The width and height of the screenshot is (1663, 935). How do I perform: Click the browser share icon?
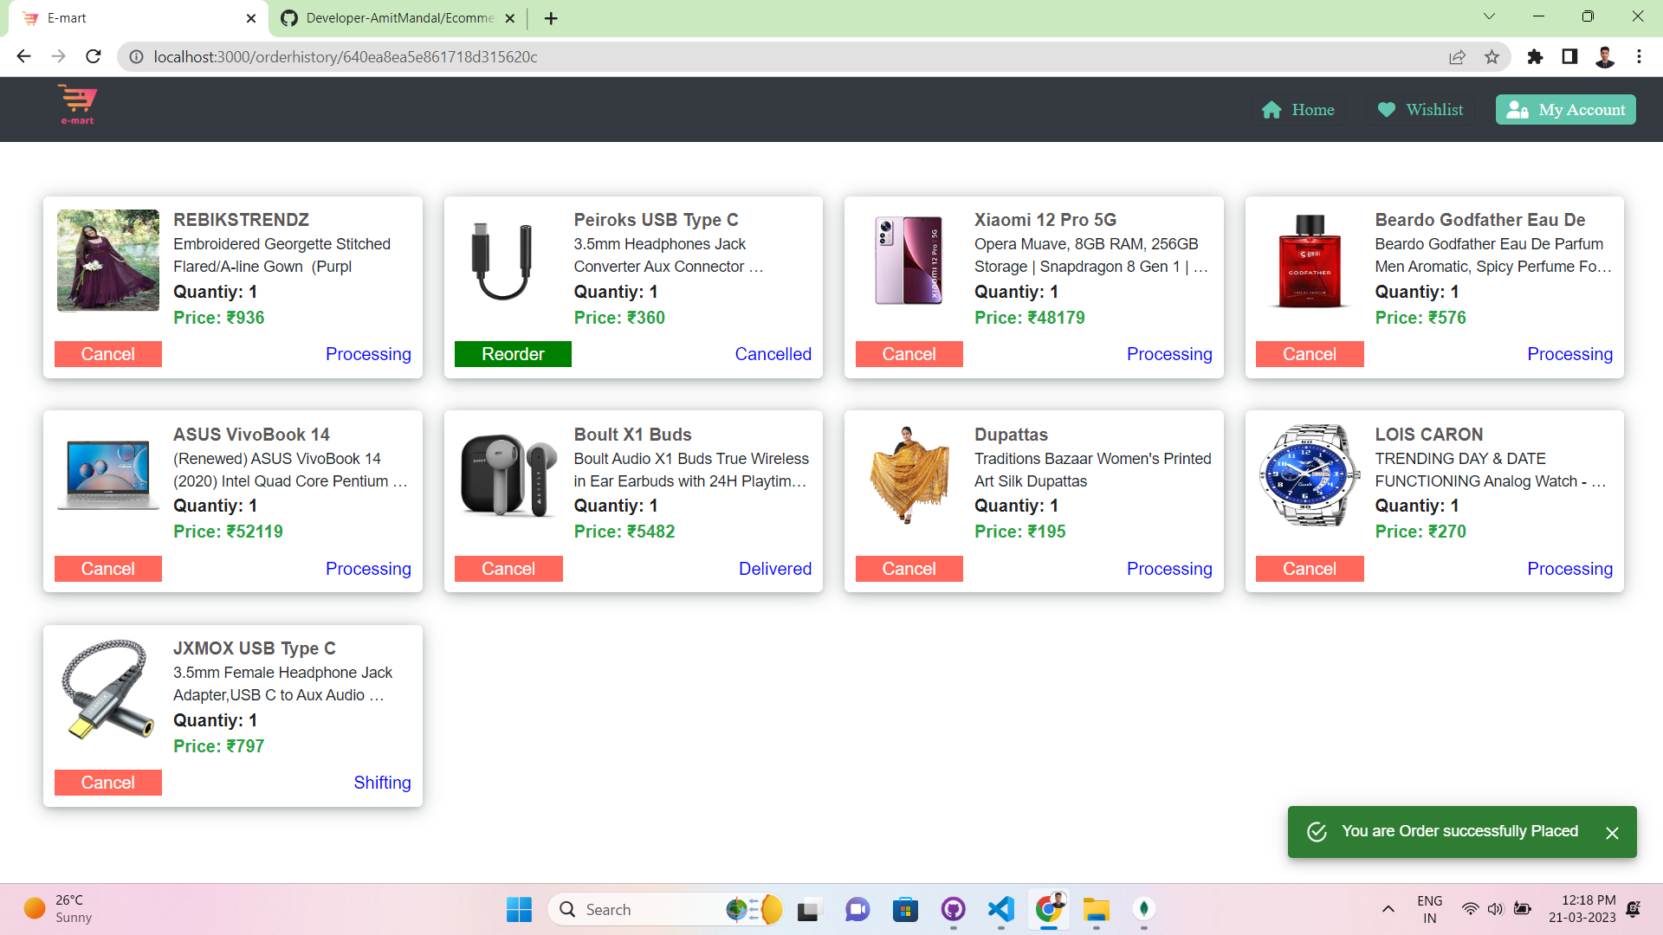point(1458,56)
